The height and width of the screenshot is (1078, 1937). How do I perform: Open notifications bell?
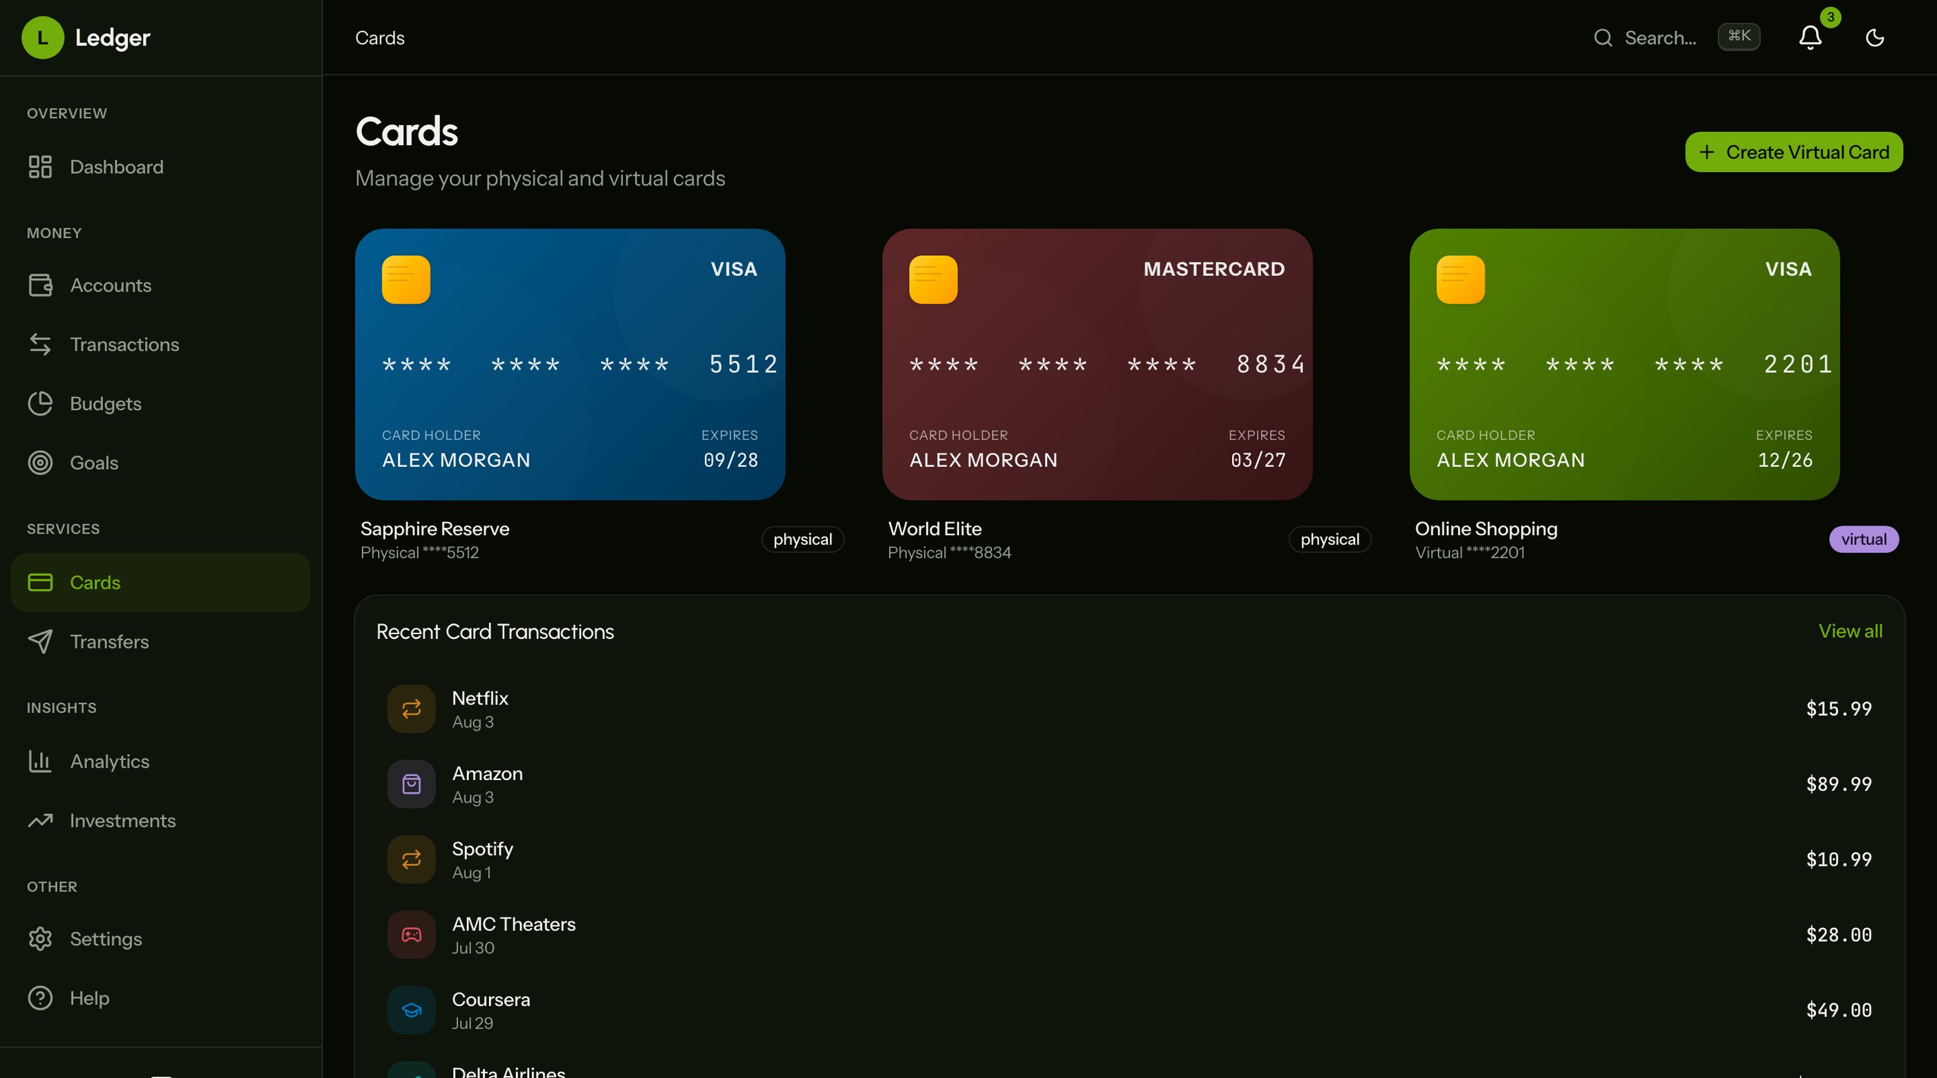(1810, 37)
